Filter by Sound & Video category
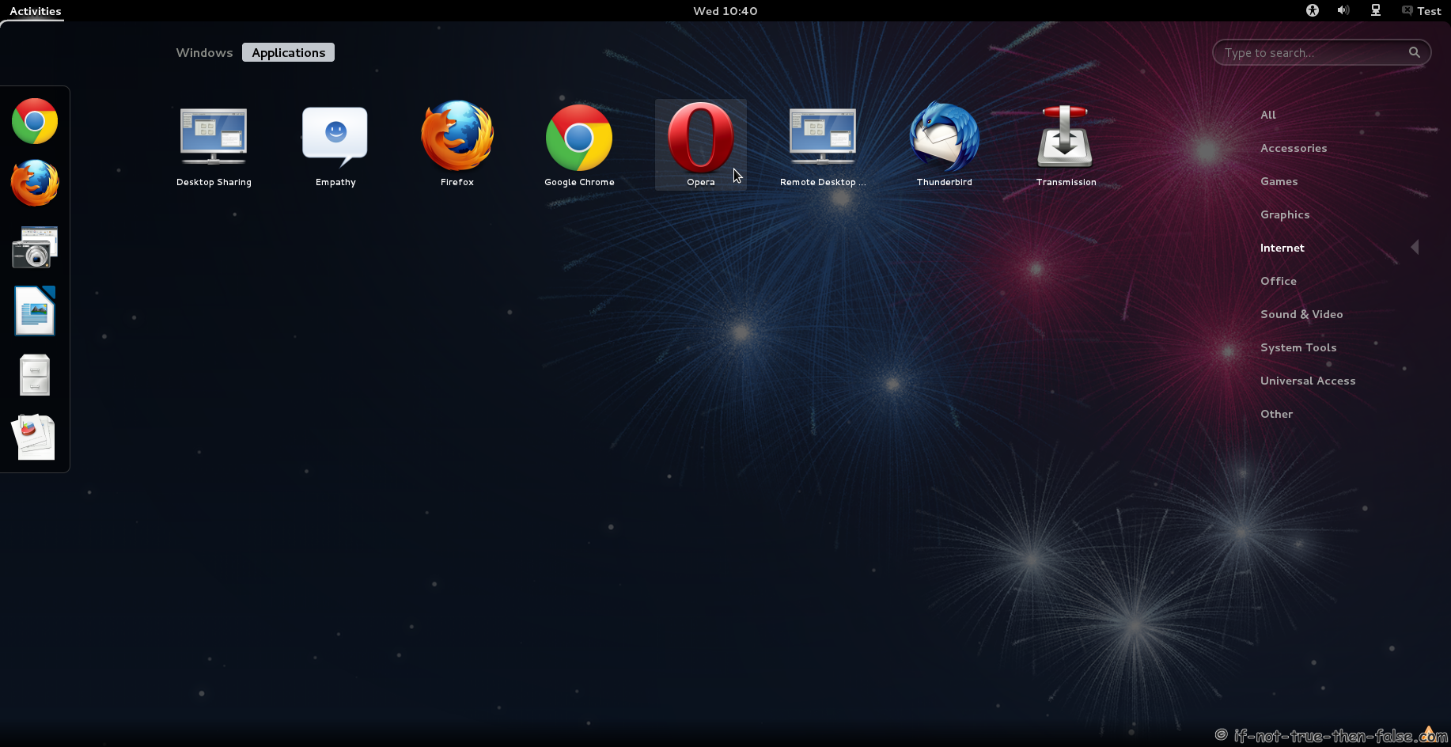This screenshot has width=1451, height=747. point(1301,314)
